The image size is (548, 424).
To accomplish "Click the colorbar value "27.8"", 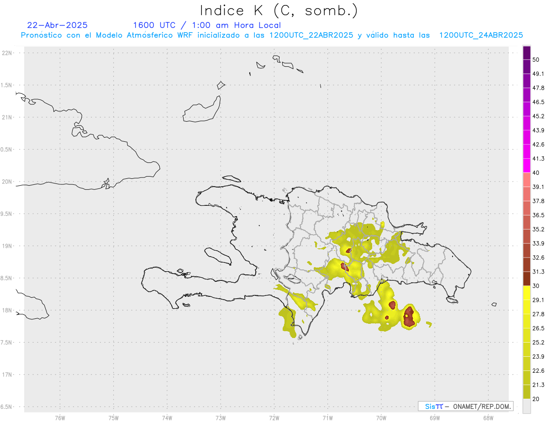I will coord(538,314).
